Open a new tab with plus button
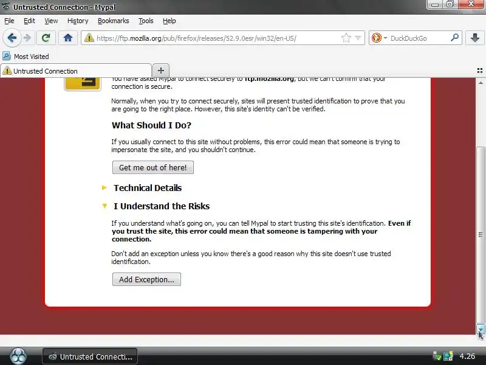This screenshot has height=365, width=486. pos(161,71)
